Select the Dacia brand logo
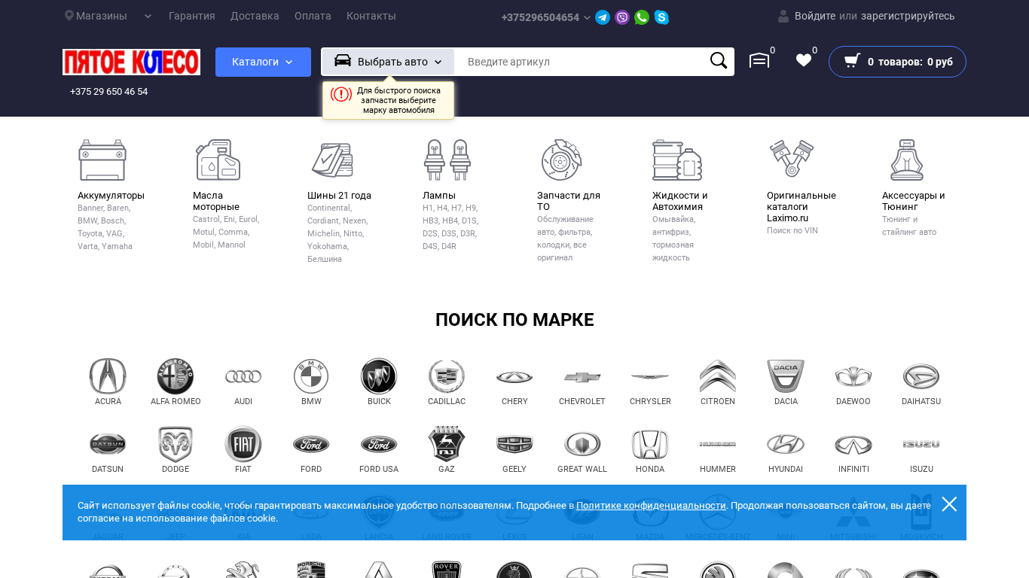This screenshot has height=578, width=1029. (x=786, y=376)
